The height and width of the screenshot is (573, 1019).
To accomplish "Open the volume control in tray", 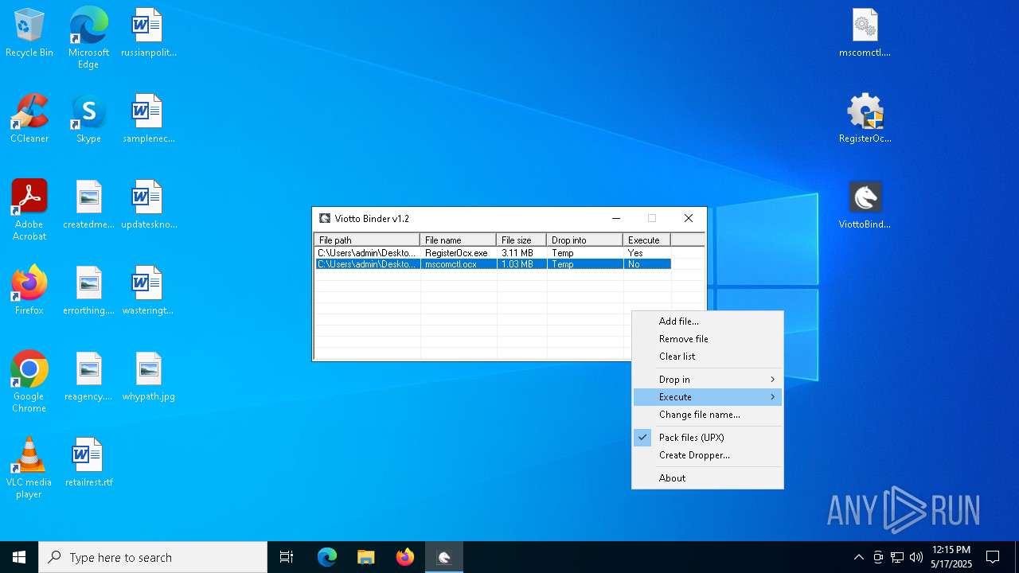I will click(x=916, y=557).
